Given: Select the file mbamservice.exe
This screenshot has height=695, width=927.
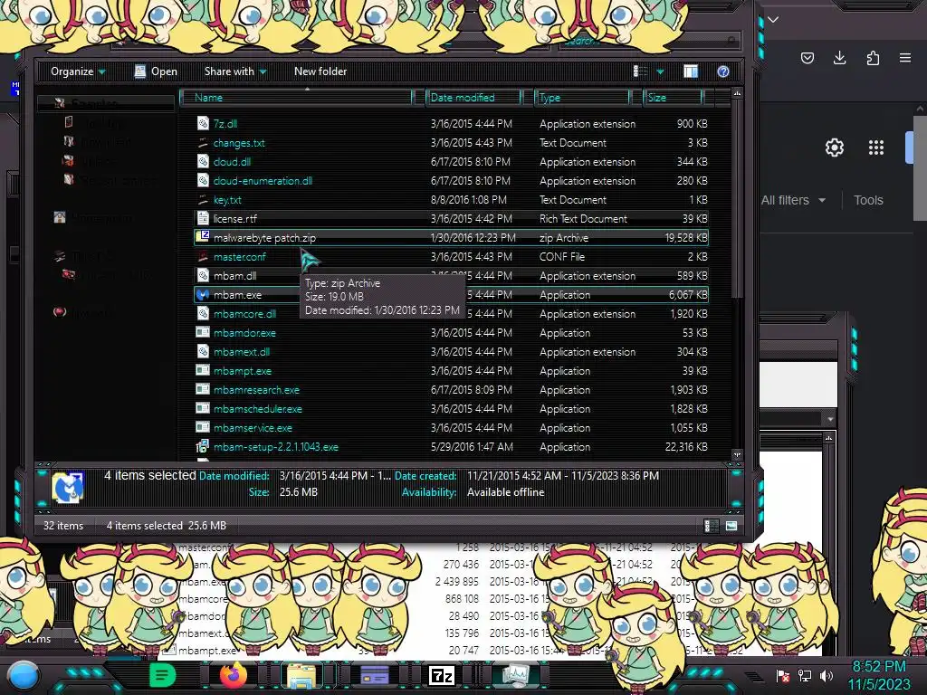Looking at the screenshot, I should coord(253,428).
